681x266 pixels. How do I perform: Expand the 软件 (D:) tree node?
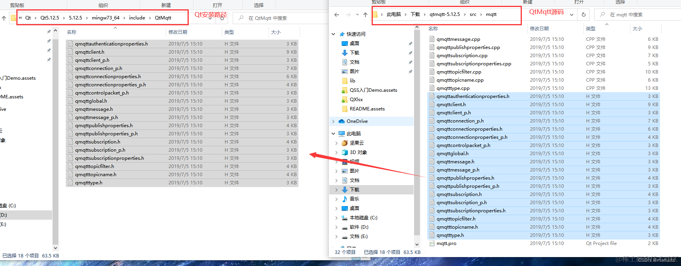(x=337, y=227)
